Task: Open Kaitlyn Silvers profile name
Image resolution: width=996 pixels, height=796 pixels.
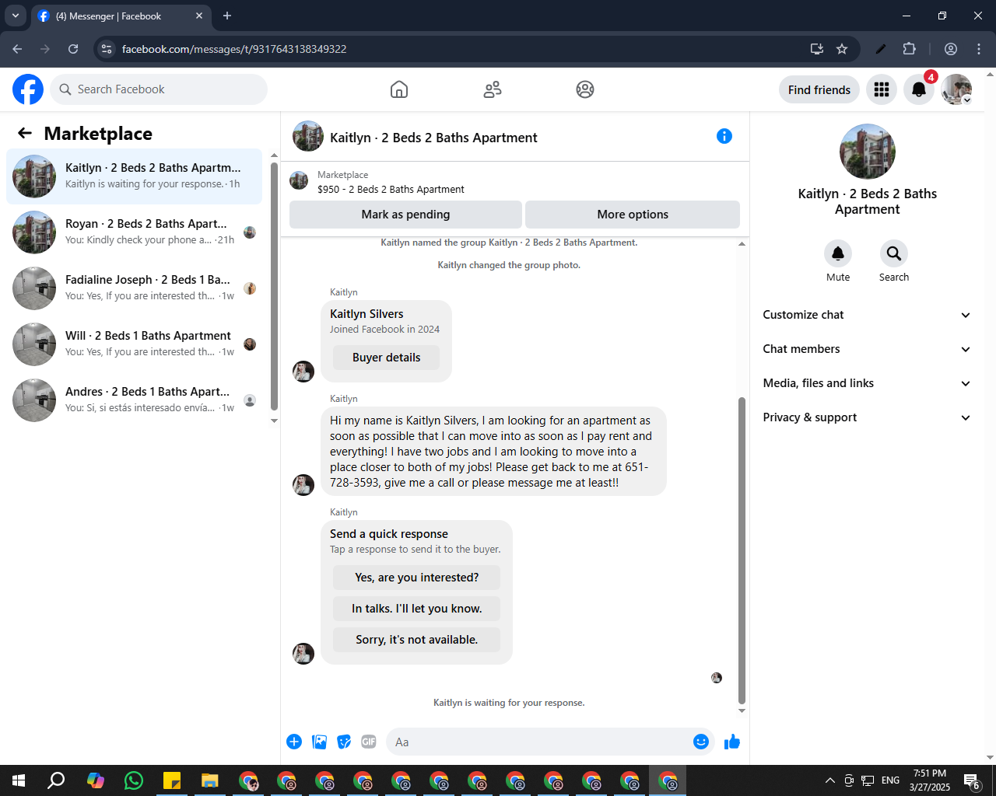Action: pos(366,314)
